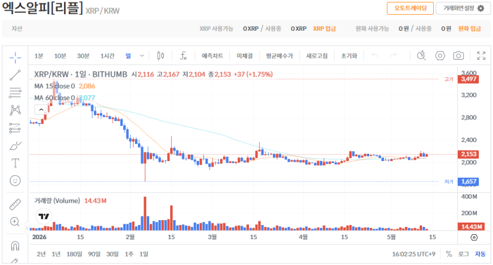The height and width of the screenshot is (265, 493).
Task: Expand the time interval dropdown arrow
Action: [x=142, y=56]
